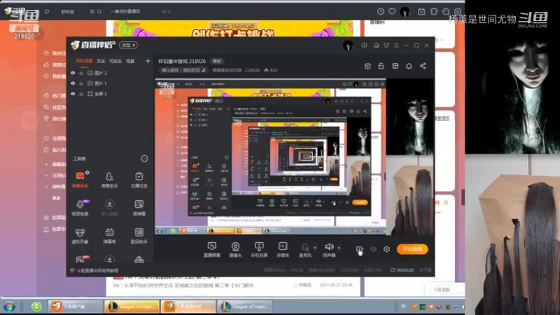The width and height of the screenshot is (560, 315).
Task: Toggle visibility of the 全屏 1 layer
Action: pos(73,94)
